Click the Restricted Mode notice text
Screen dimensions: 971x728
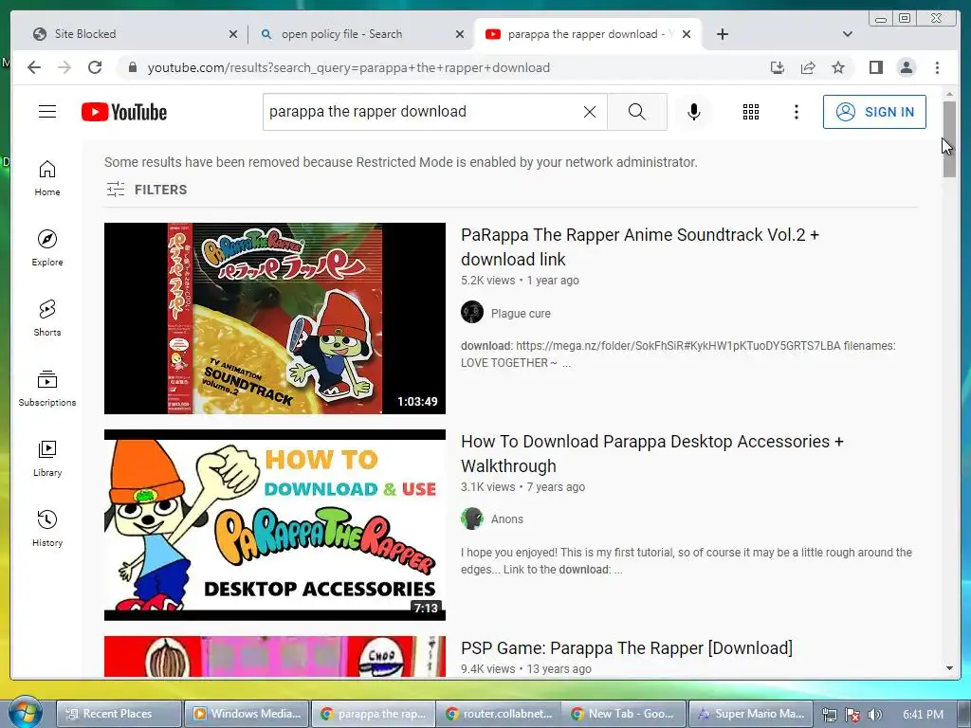pos(401,162)
